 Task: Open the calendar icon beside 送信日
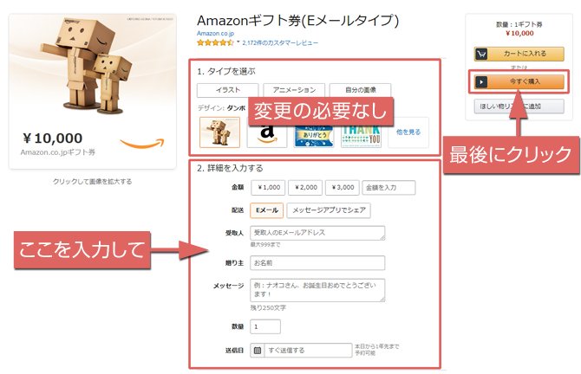click(258, 350)
